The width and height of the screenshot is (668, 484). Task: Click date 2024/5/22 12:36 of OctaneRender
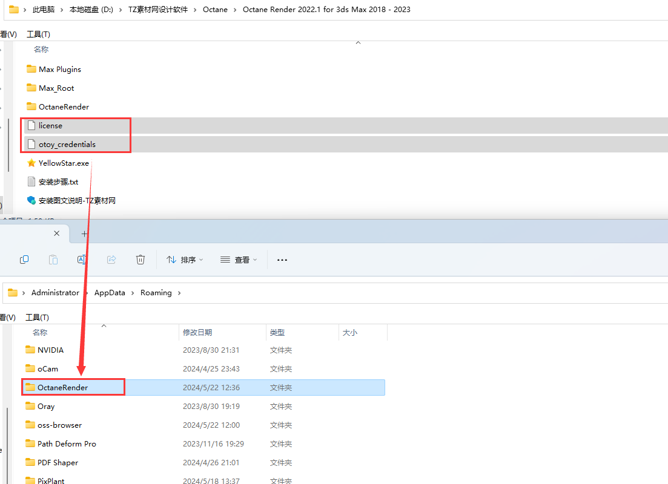tap(211, 387)
